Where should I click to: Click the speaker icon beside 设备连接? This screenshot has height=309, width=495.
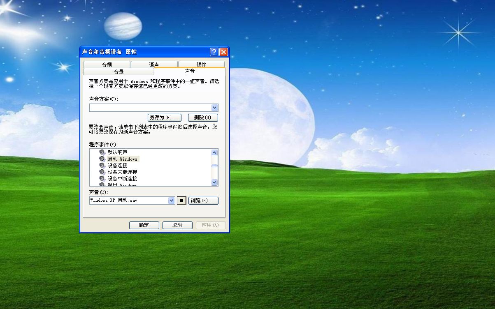[x=101, y=165]
